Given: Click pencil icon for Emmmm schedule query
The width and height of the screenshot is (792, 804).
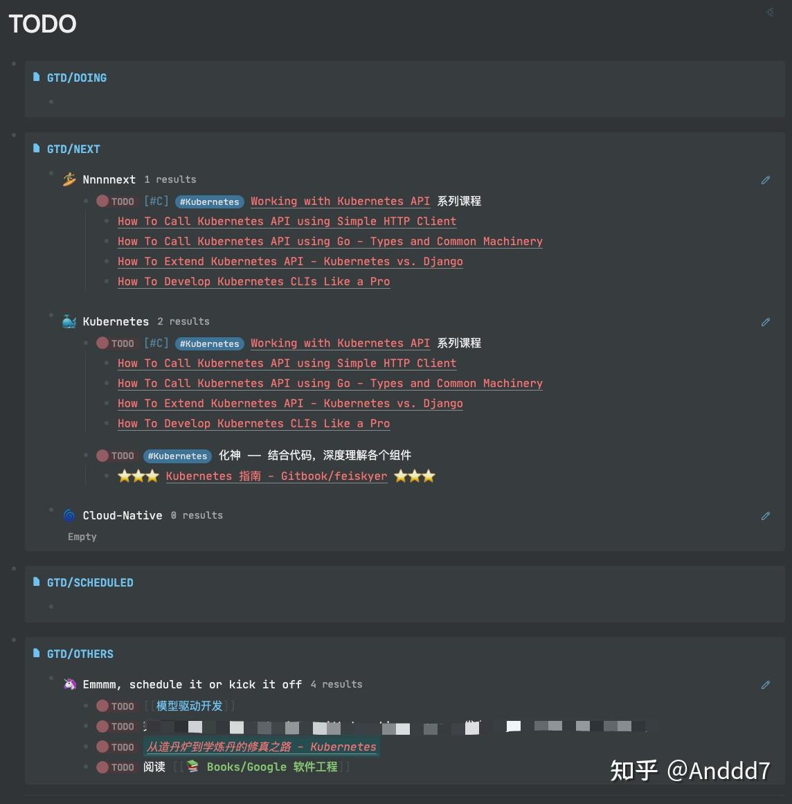Looking at the screenshot, I should [x=765, y=685].
